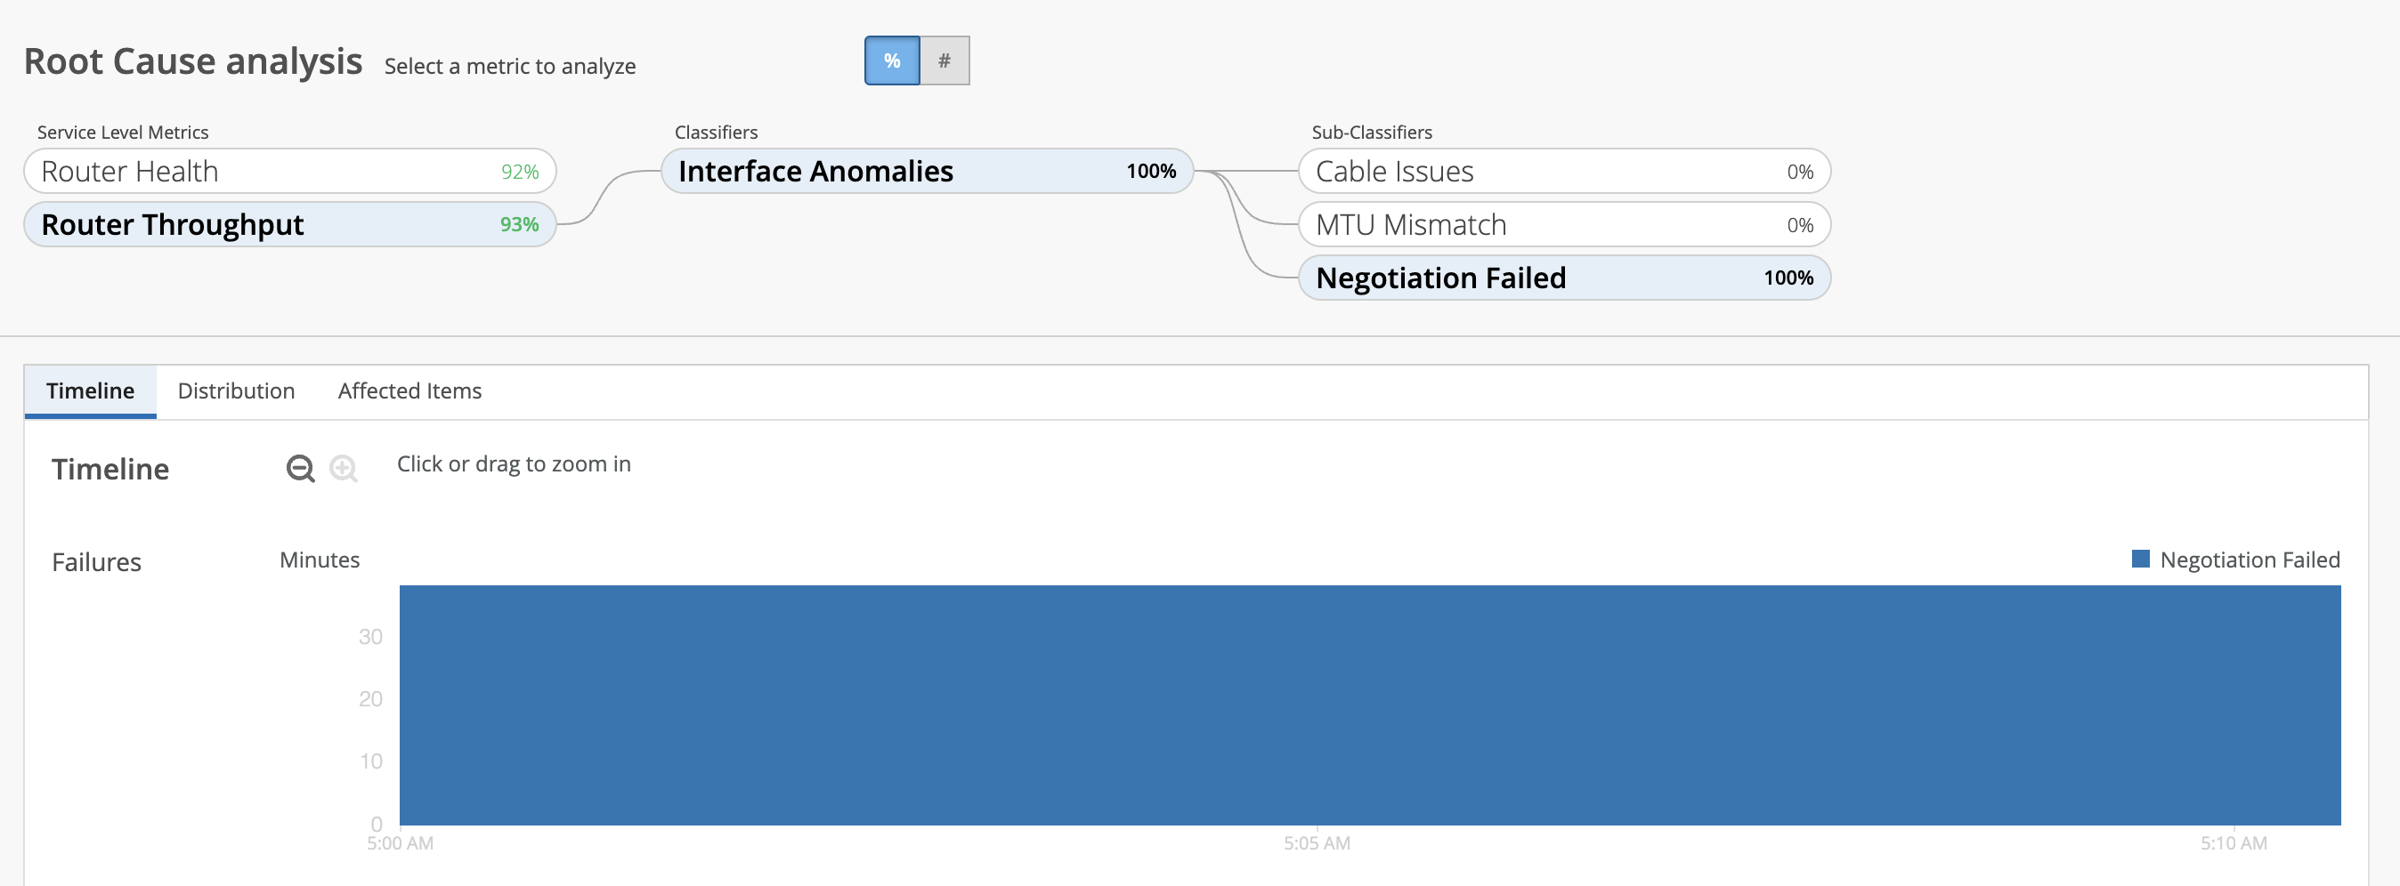
Task: Click the 5:00 AM timeline axis marker
Action: click(x=400, y=843)
